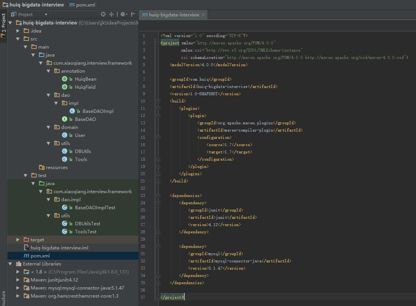Click the ToolsTest class icon
This screenshot has width=416, height=306.
click(x=65, y=231)
